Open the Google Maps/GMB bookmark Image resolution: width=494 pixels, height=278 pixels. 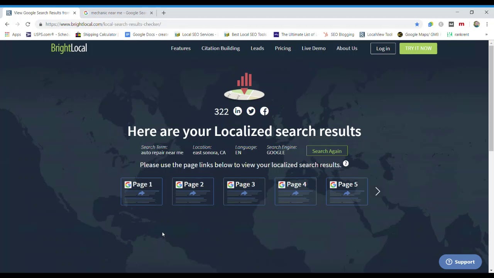point(419,34)
